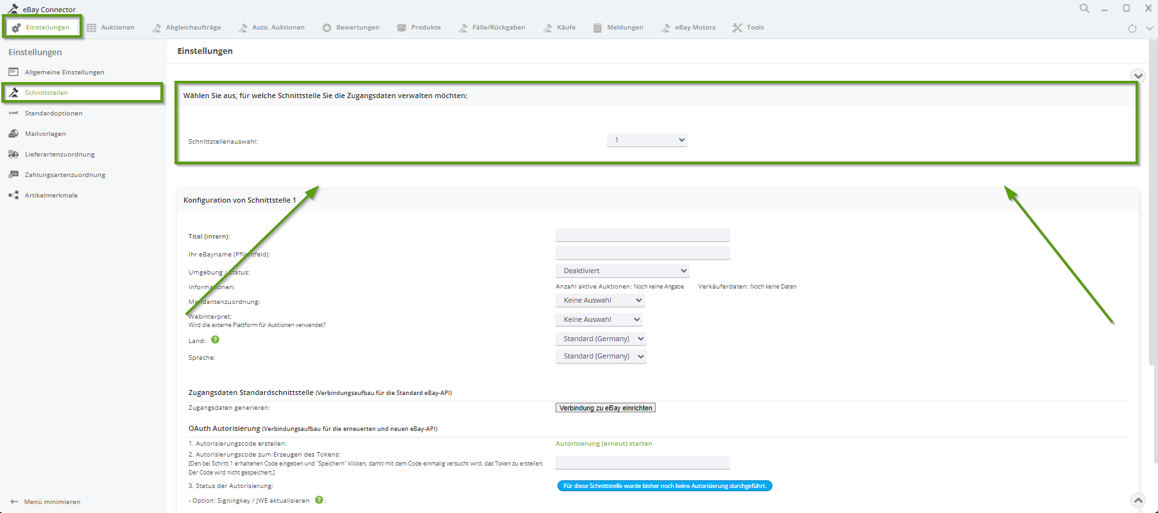
Task: Click the Autorisierungscode input field
Action: (x=642, y=462)
